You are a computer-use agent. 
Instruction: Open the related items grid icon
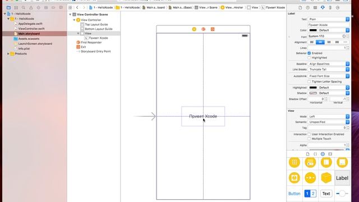point(70,7)
